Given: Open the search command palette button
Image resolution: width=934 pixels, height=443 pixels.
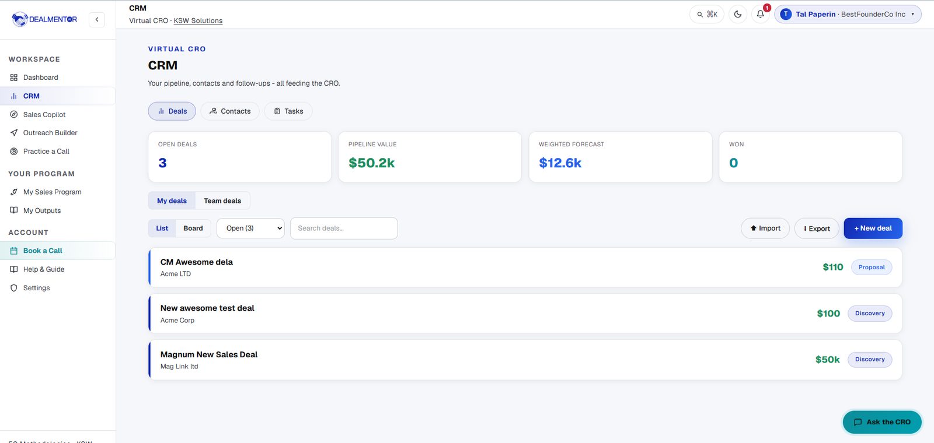Looking at the screenshot, I should pos(707,14).
